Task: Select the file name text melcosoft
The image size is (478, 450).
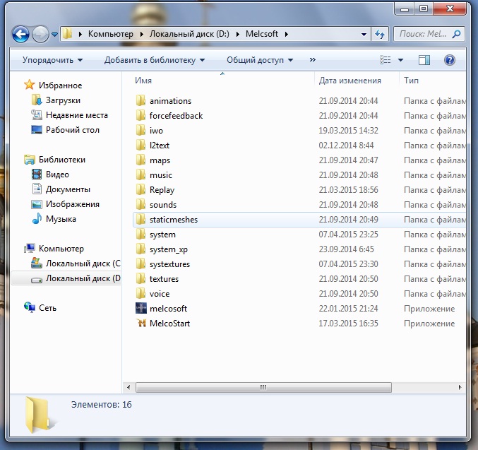Action: click(x=168, y=309)
